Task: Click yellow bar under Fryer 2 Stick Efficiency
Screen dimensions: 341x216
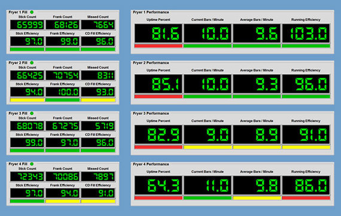Action: (x=27, y=100)
